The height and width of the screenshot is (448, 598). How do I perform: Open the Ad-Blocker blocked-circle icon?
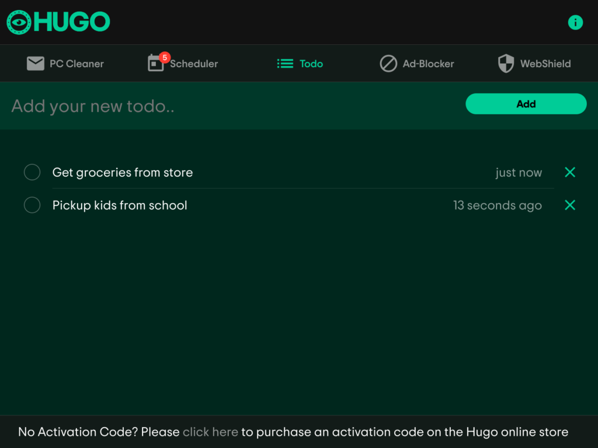point(389,64)
